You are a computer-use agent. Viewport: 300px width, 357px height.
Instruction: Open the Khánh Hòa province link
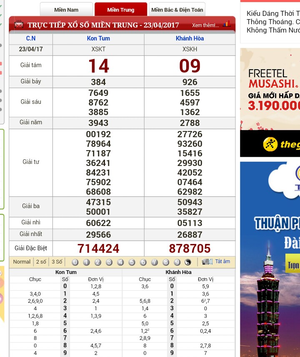[x=190, y=38]
